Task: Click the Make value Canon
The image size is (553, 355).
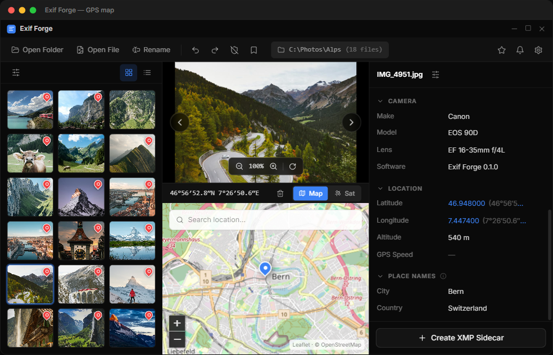Action: [x=459, y=117]
